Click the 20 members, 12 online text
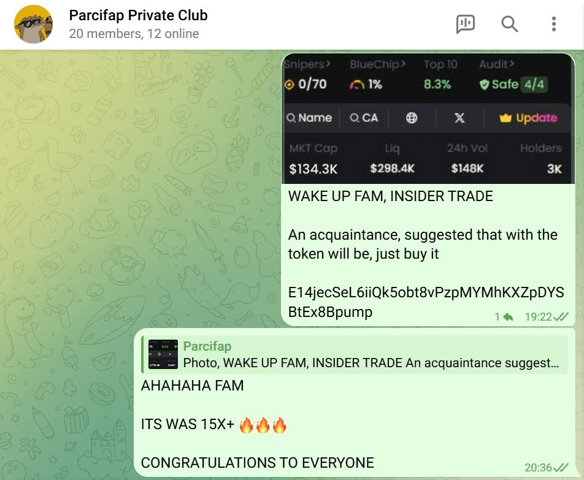 (134, 34)
